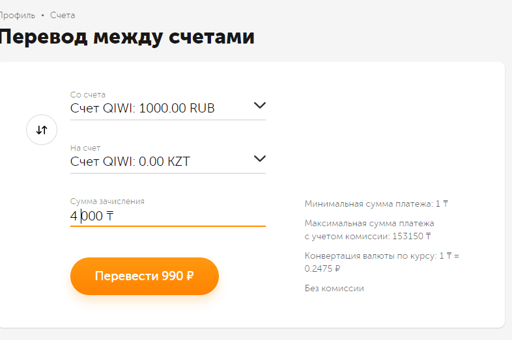Viewport: 512px width, 340px height.
Task: Click the 'Сумма зачисления' label
Action: (x=107, y=202)
